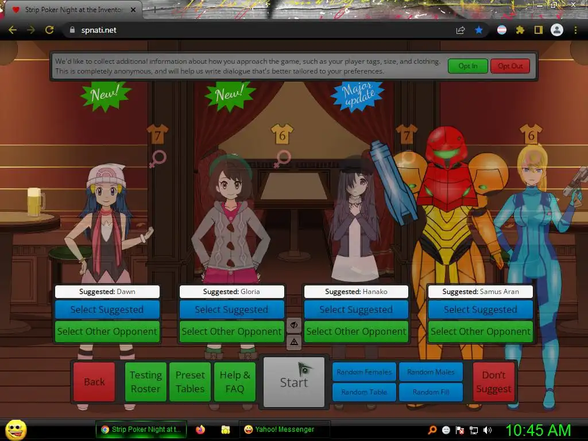Open the volume speaker tray icon
Screen dimensions: 588x441
pyautogui.click(x=487, y=430)
